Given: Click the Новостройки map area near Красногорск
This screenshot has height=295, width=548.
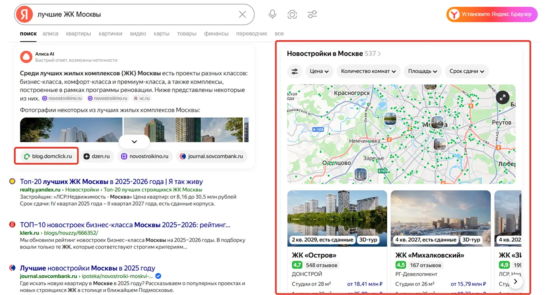Looking at the screenshot, I should coord(352,93).
